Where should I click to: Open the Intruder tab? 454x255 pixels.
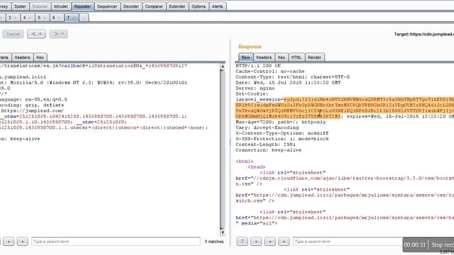[61, 6]
